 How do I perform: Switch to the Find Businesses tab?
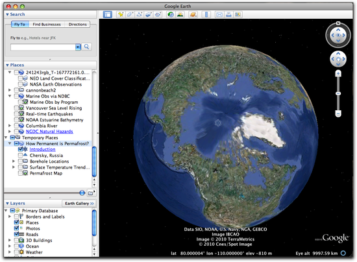[x=47, y=25]
